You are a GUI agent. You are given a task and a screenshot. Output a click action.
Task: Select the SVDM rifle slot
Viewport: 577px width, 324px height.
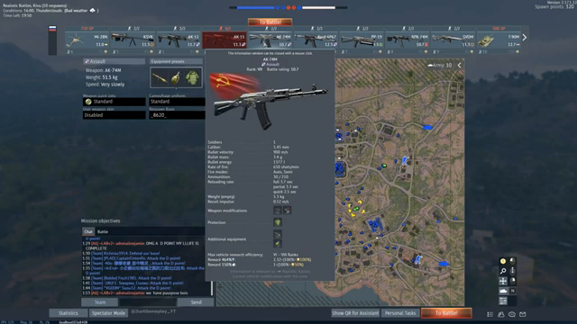click(453, 40)
